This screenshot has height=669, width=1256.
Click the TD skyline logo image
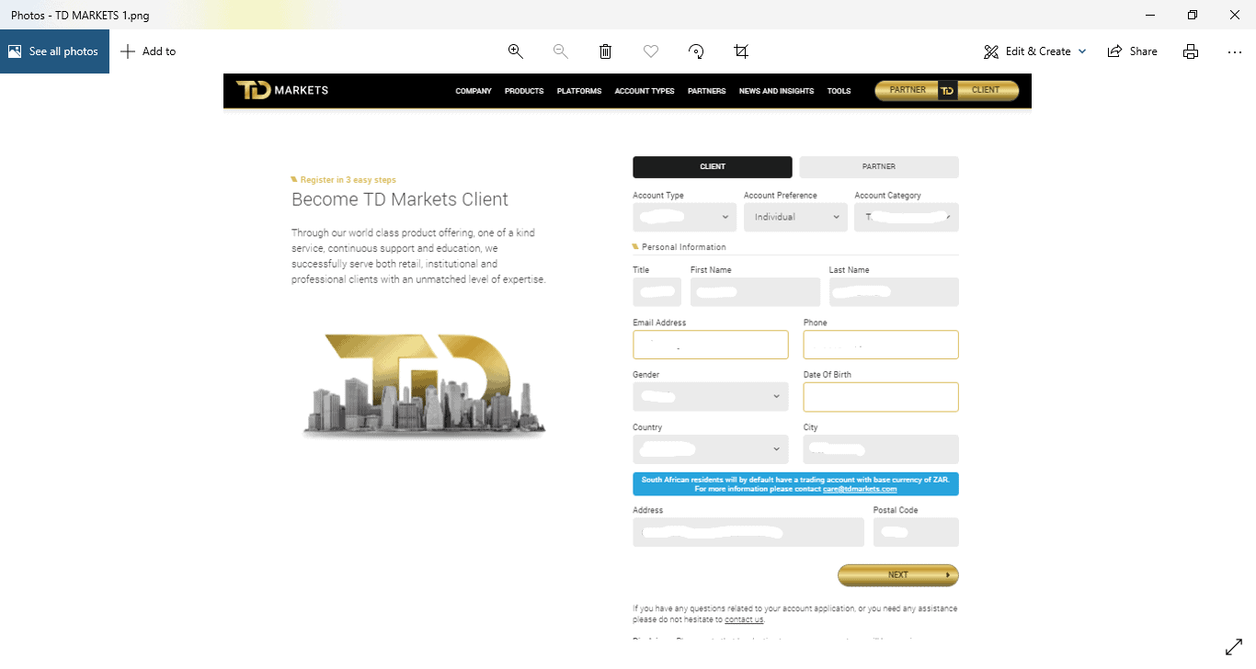point(424,384)
